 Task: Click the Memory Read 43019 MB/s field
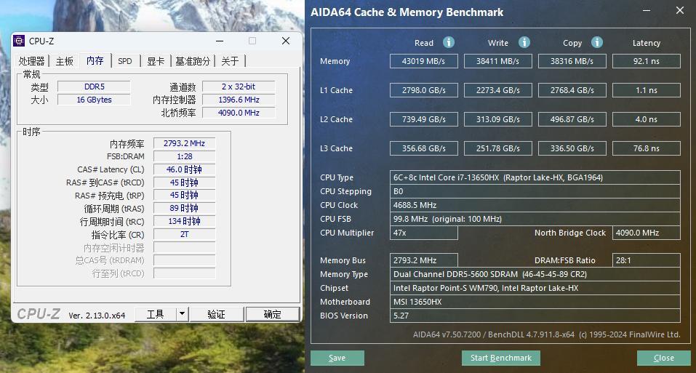[x=424, y=61]
